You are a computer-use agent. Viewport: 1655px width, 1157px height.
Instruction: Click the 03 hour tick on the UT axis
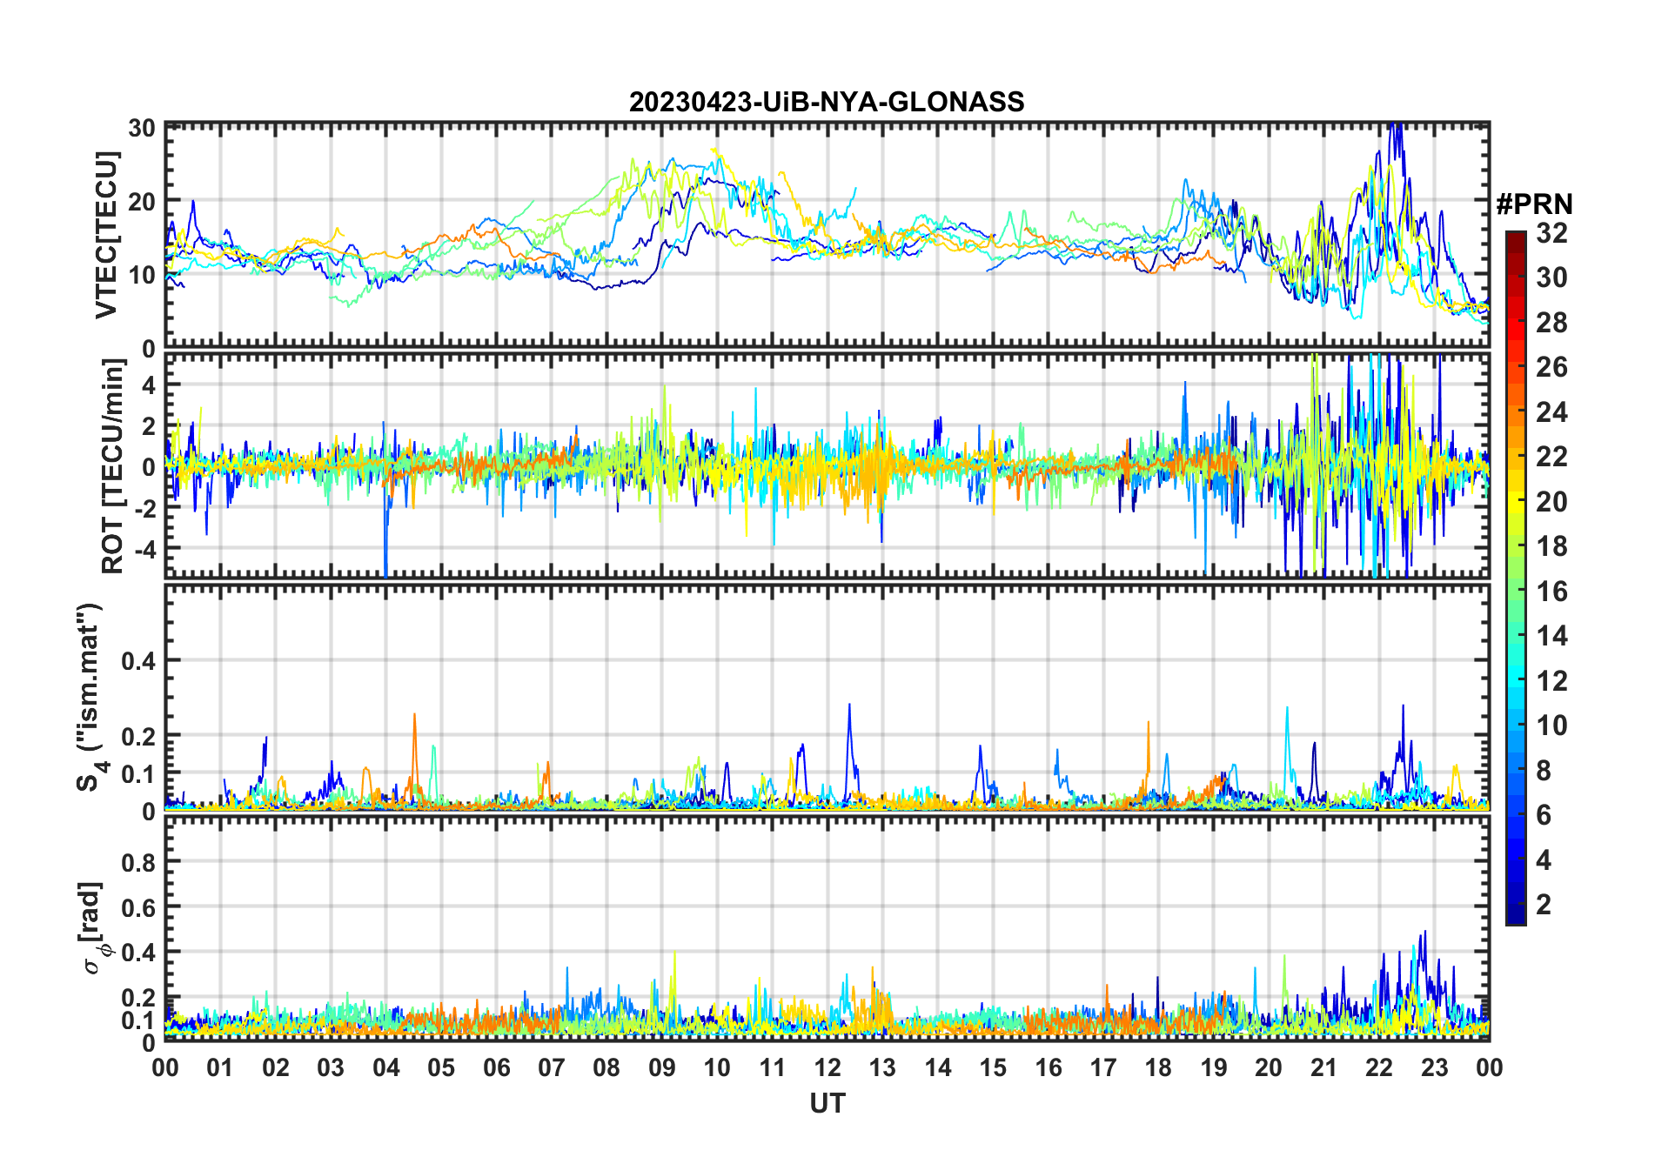(x=332, y=1067)
